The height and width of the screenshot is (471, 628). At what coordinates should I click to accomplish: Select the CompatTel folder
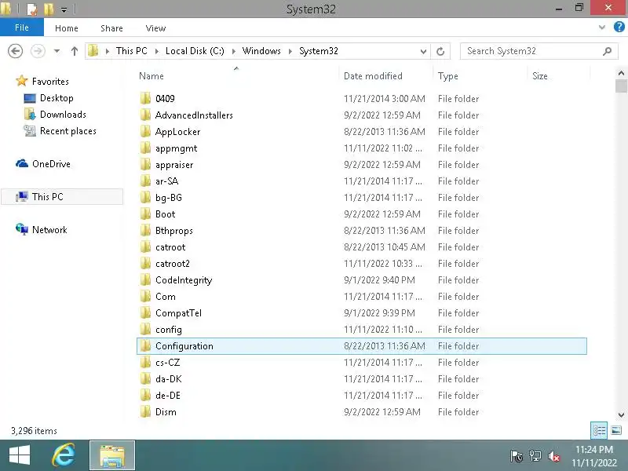click(179, 312)
